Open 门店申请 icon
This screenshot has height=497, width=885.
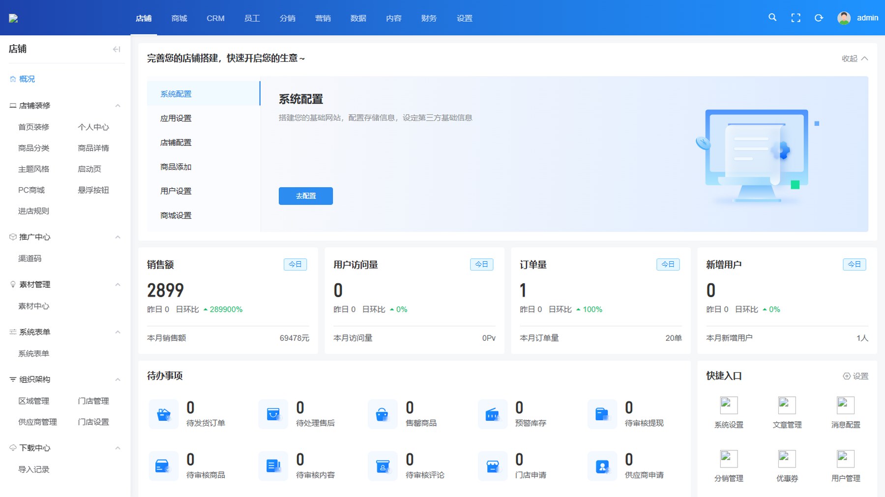(x=492, y=466)
